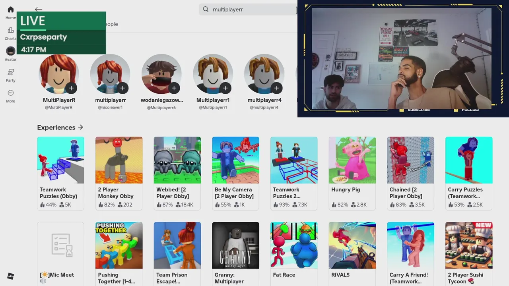Click the Experiences heading
Screen dimensions: 509x286
point(56,127)
